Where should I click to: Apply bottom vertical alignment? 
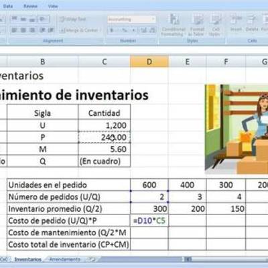coord(32,19)
